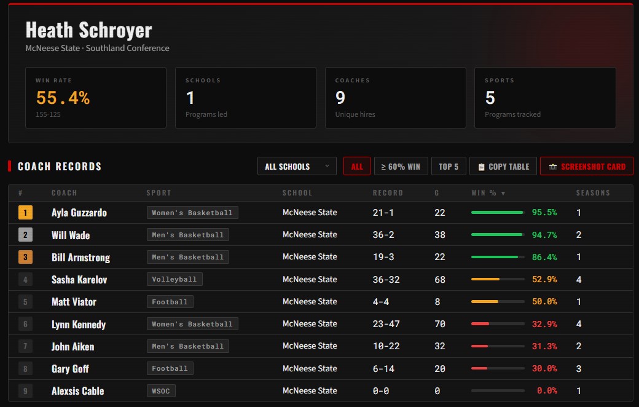The width and height of the screenshot is (639, 407).
Task: Click rank 8 badge
Action: coord(25,369)
